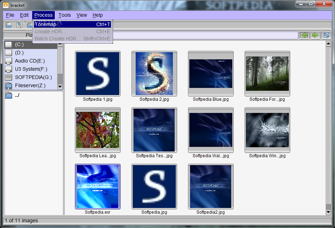
Task: Go up via ../ entry
Action: pos(17,95)
